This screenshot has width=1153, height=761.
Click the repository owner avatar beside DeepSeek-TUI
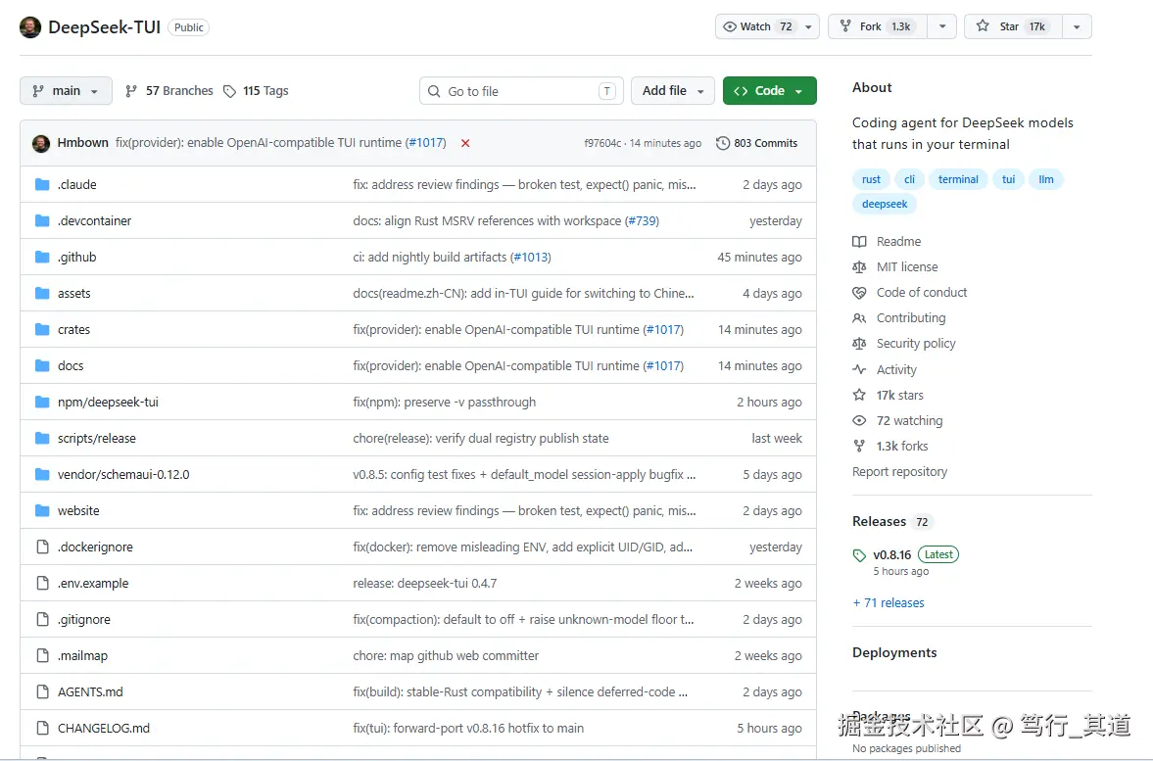[30, 27]
